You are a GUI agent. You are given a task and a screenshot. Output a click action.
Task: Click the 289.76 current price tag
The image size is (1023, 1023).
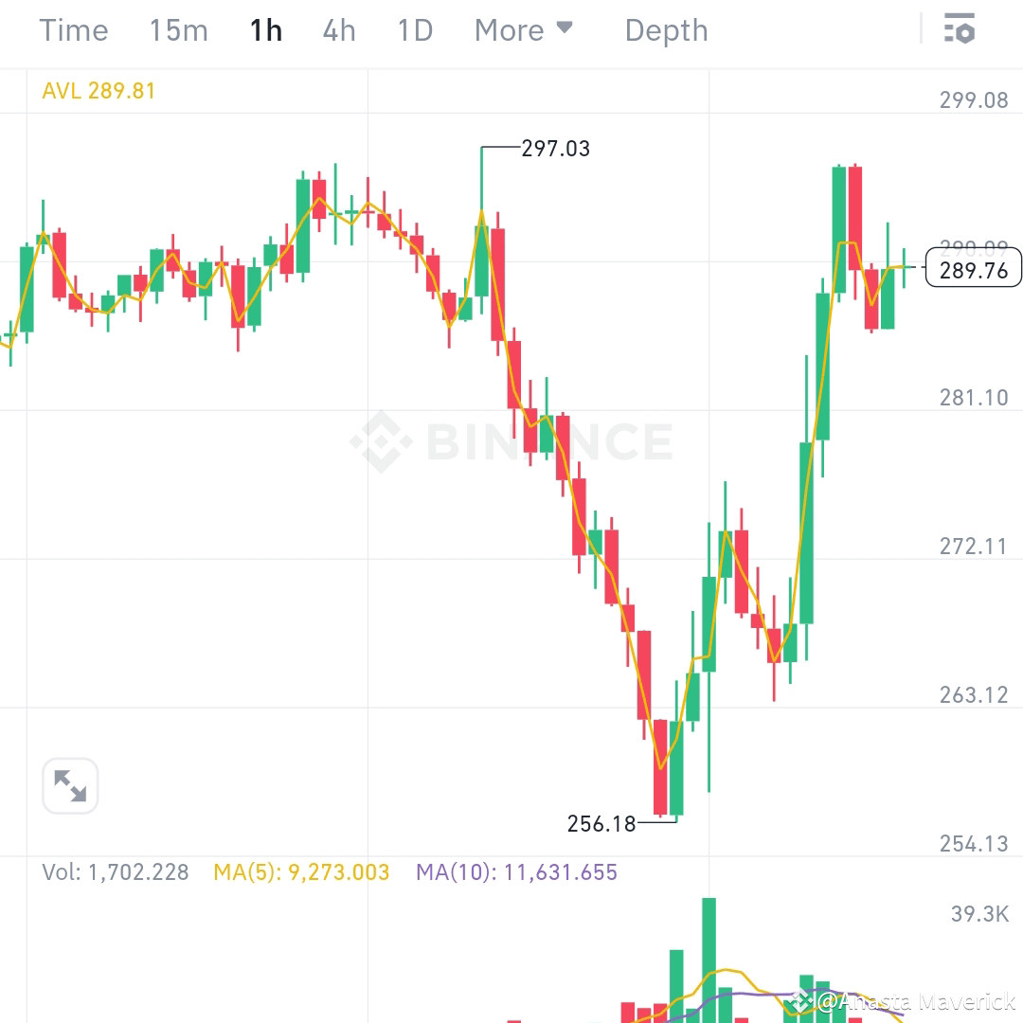coord(974,269)
